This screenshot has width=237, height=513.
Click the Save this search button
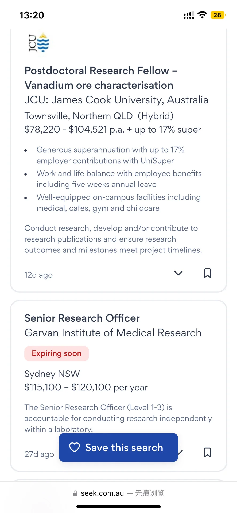click(118, 448)
